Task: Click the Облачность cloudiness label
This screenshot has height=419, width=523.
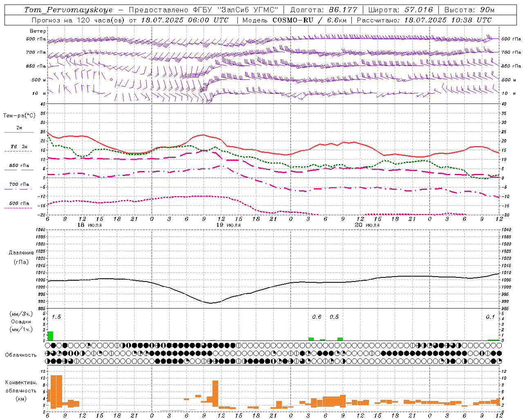Action: pyautogui.click(x=21, y=355)
